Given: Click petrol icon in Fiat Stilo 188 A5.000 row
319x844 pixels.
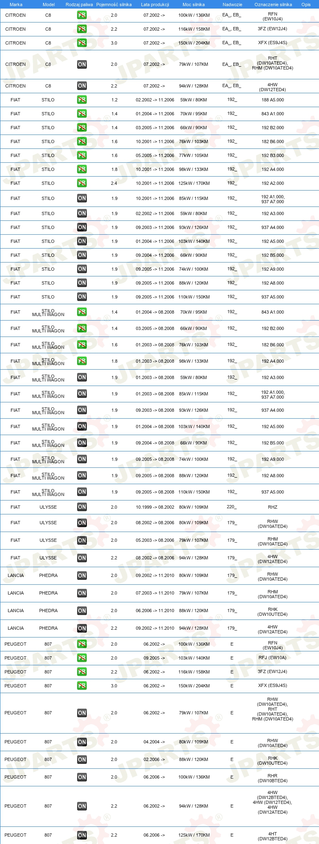Looking at the screenshot, I should tap(82, 100).
